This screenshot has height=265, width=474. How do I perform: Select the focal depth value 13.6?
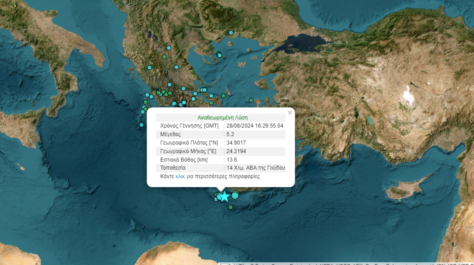tap(231, 159)
